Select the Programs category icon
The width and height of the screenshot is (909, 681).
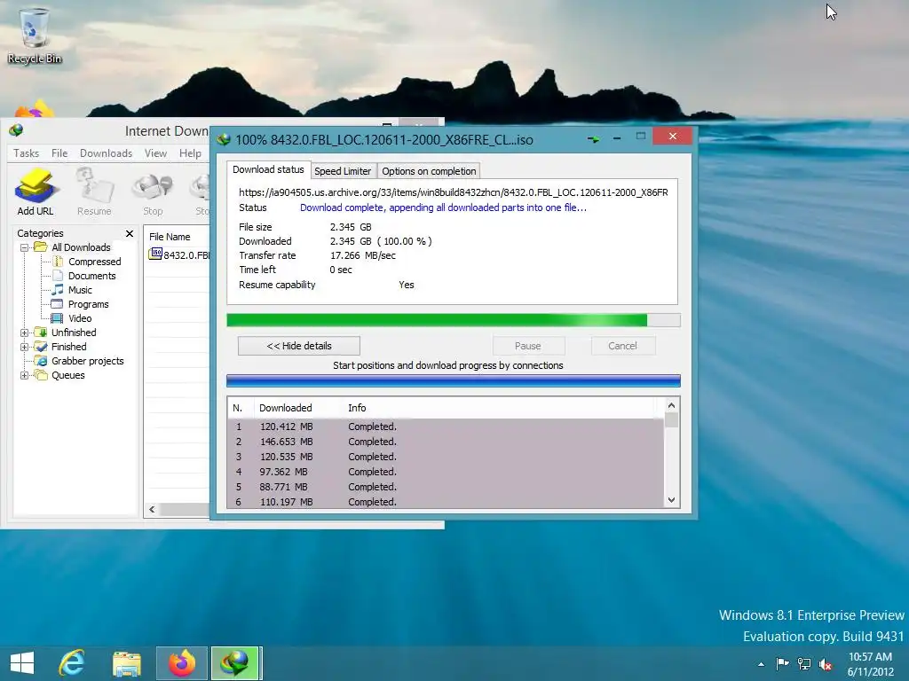pyautogui.click(x=57, y=304)
